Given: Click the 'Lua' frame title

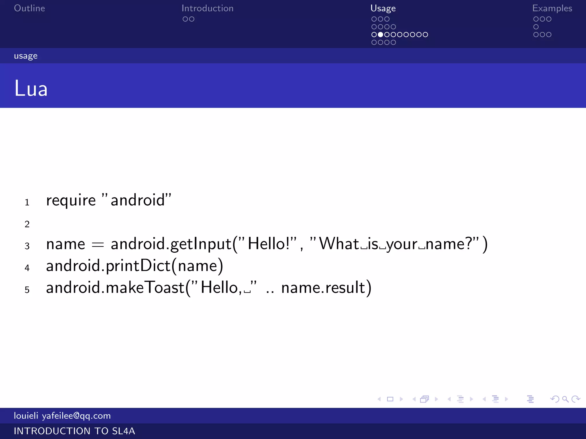Looking at the screenshot, I should pyautogui.click(x=31, y=88).
